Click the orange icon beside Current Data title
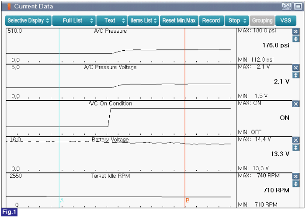The height and width of the screenshot is (218, 306). click(9, 7)
